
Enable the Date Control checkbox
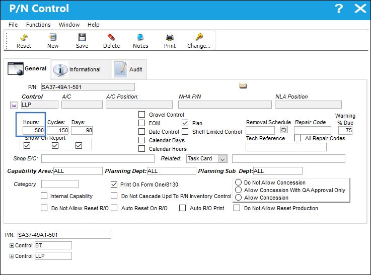[142, 132]
